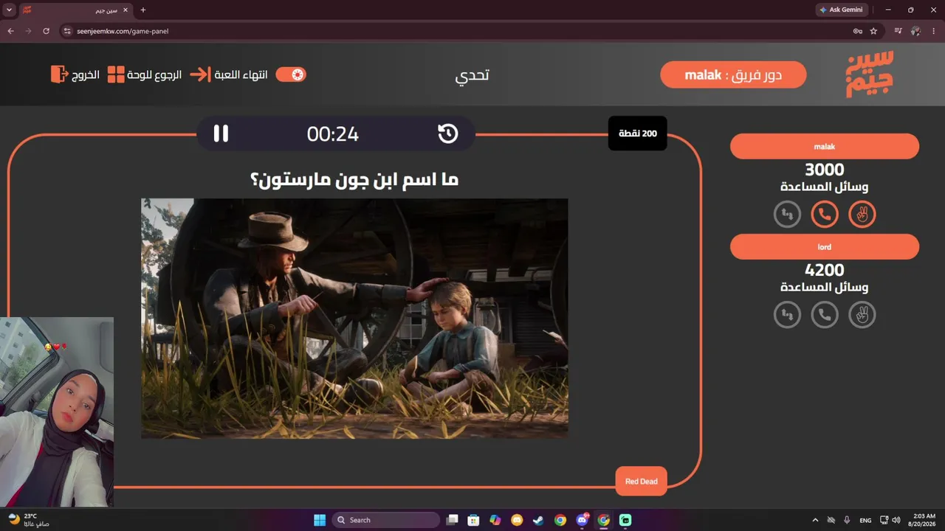The height and width of the screenshot is (531, 945).
Task: Open the Windows Start menu
Action: 320,520
